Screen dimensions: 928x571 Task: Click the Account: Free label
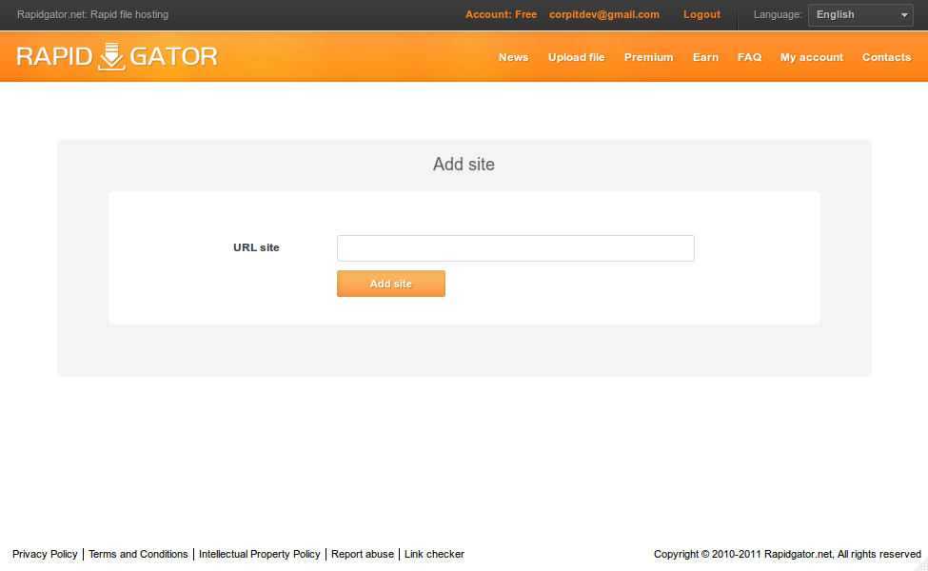pos(501,15)
